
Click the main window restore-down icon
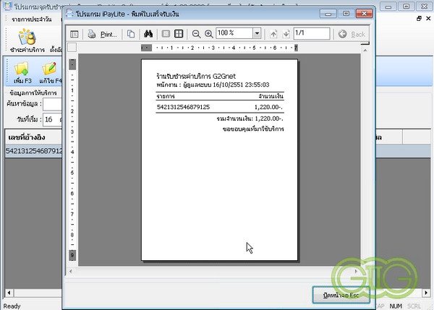(419, 18)
